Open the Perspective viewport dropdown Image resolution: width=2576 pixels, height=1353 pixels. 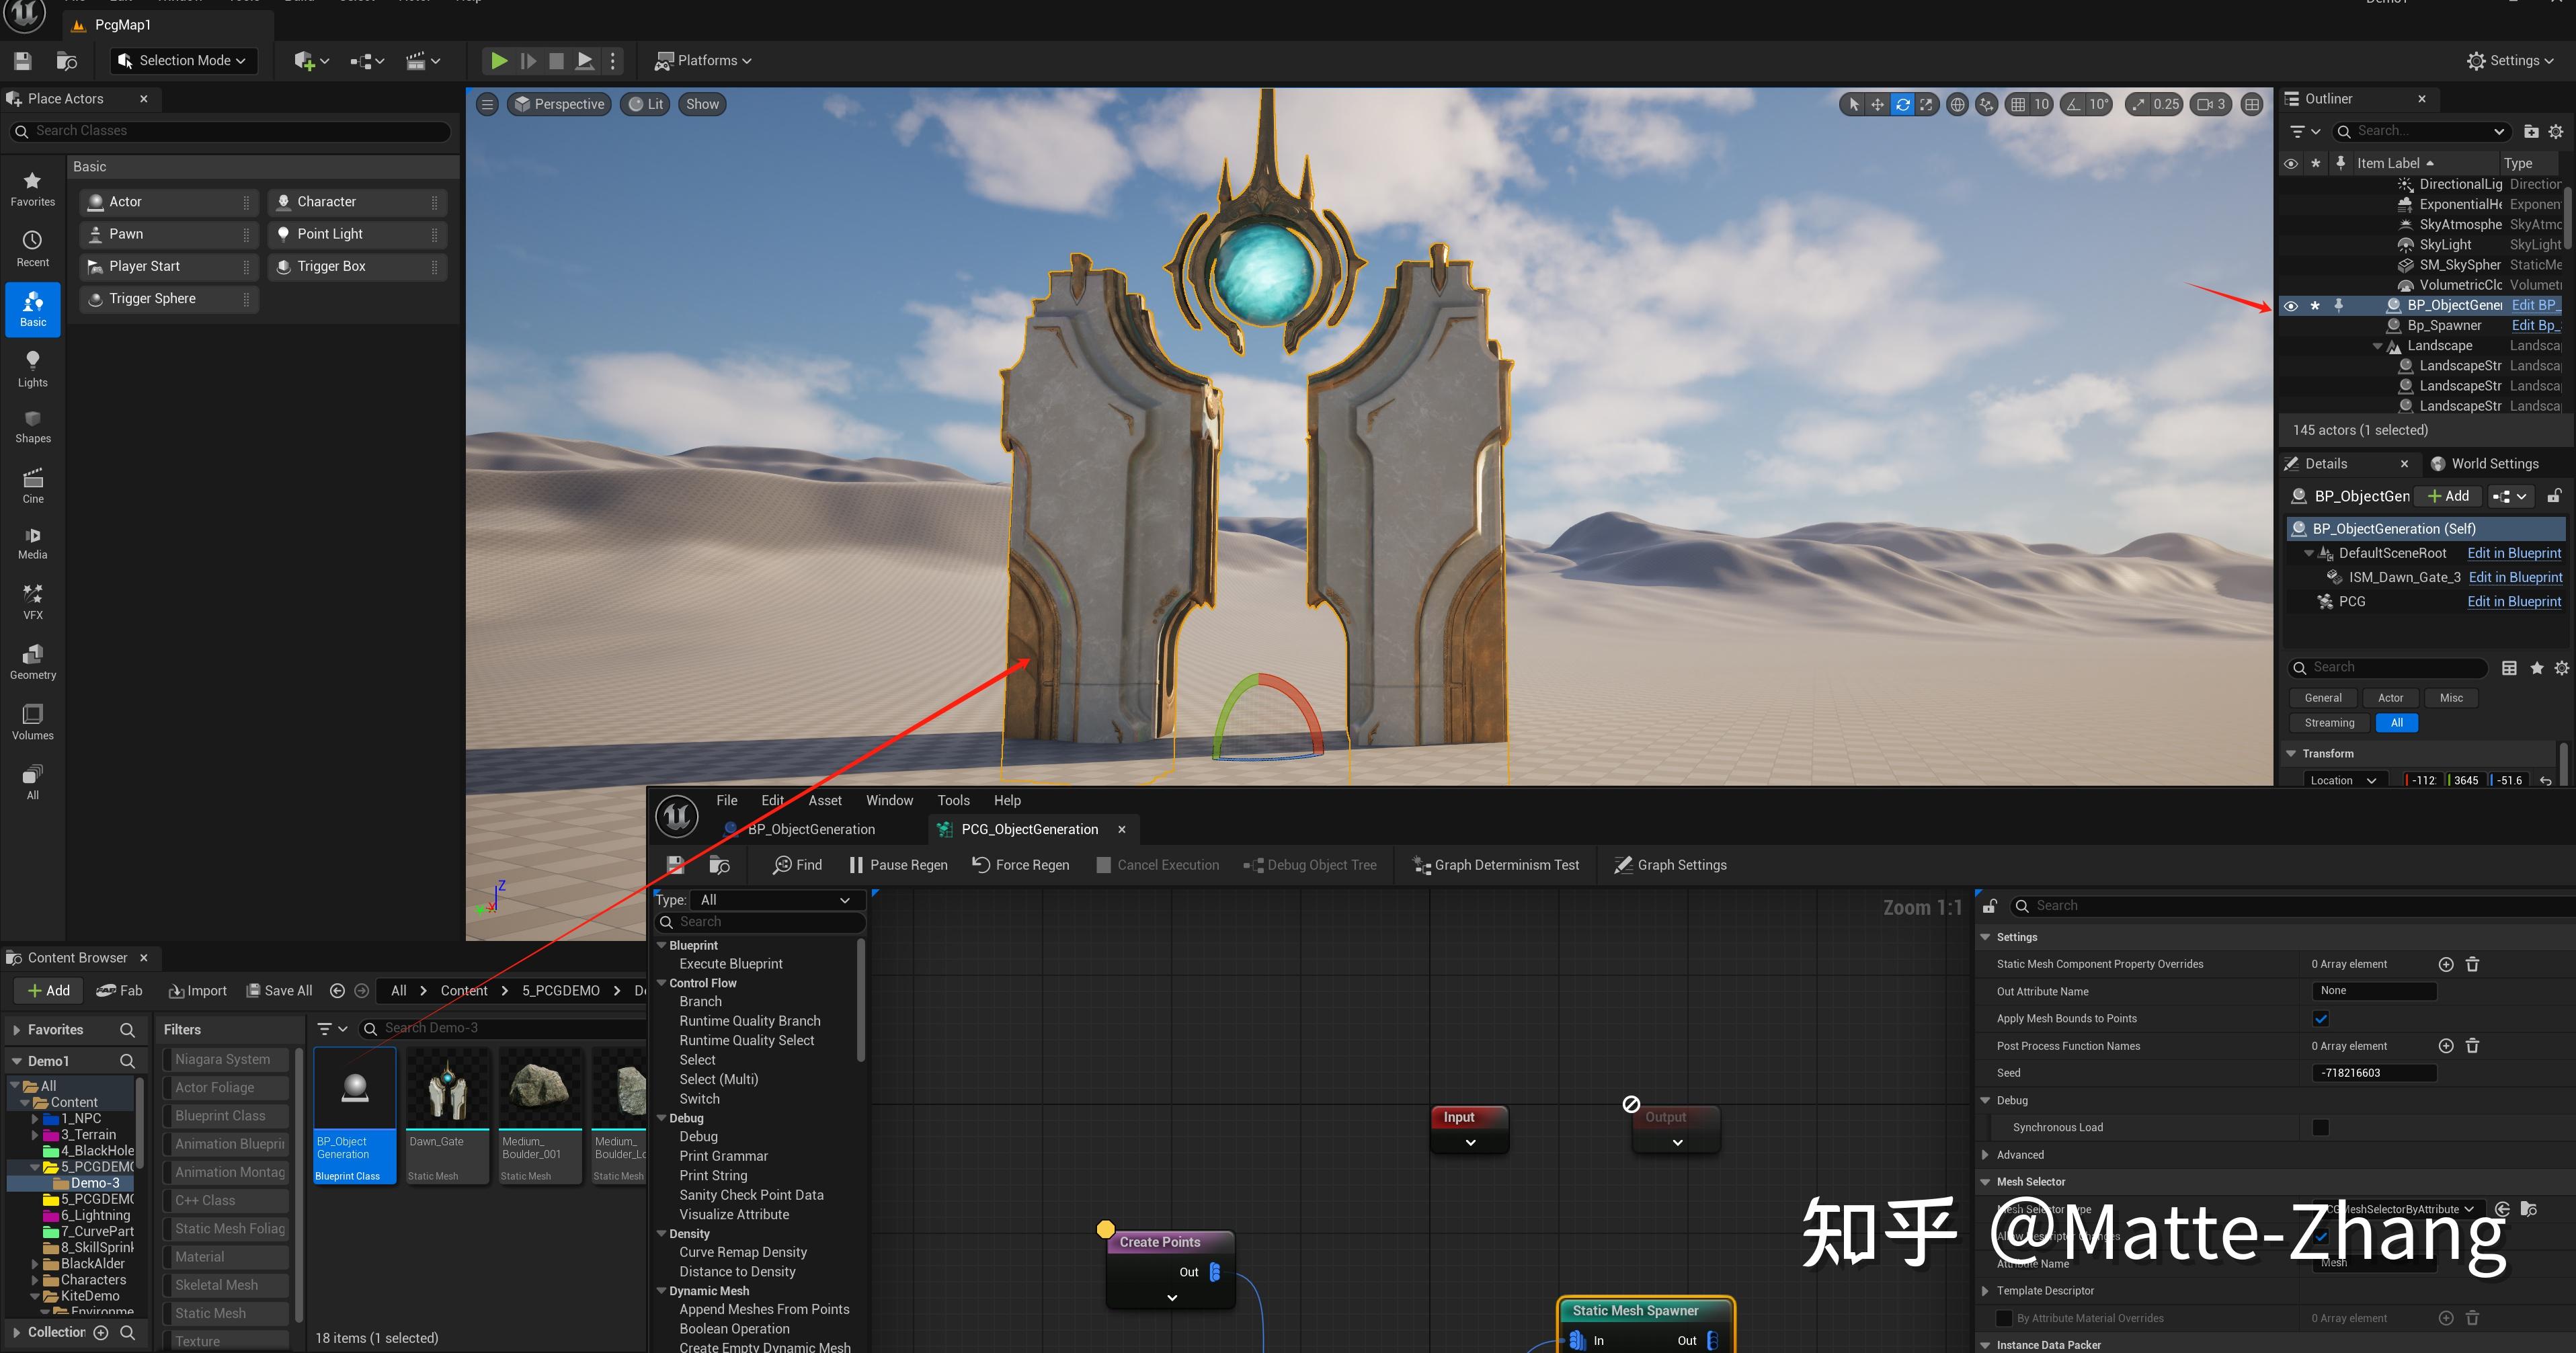click(x=559, y=103)
